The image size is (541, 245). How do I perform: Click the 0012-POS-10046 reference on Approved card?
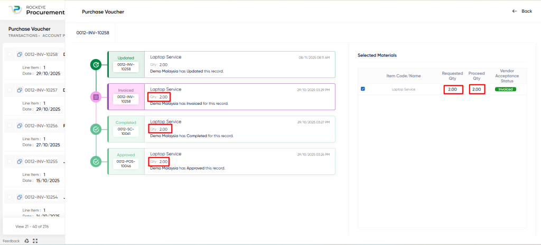126,163
